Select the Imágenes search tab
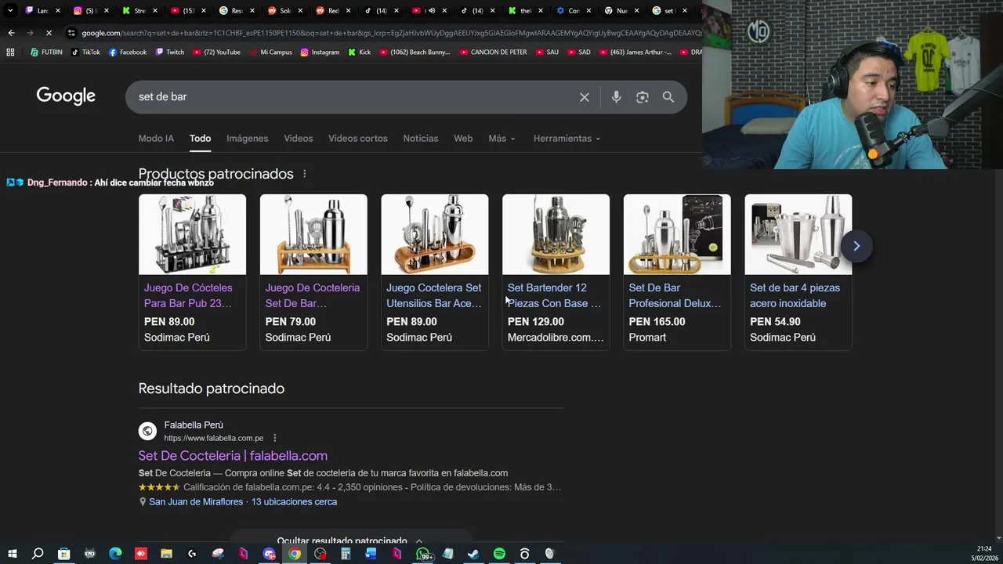 (248, 139)
